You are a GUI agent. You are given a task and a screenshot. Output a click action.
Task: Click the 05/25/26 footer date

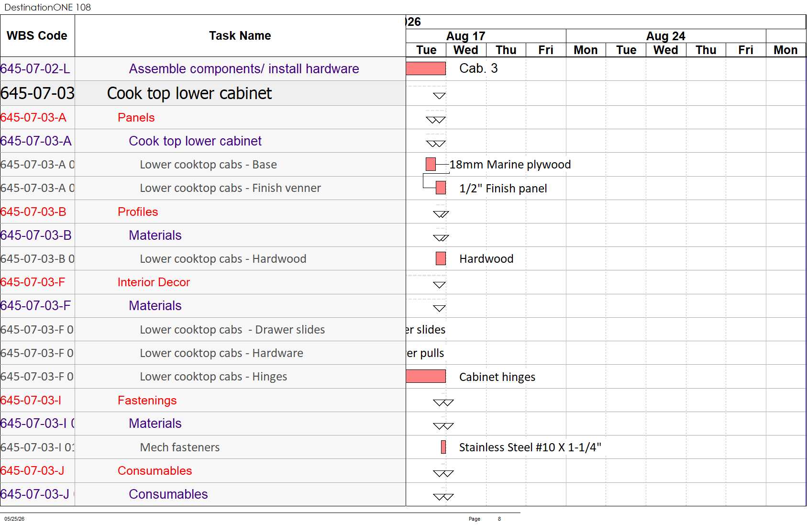click(x=14, y=519)
